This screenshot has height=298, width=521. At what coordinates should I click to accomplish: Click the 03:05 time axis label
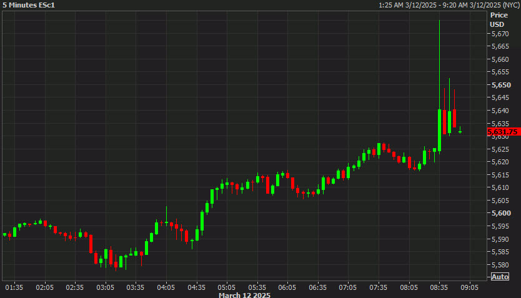[x=106, y=287]
